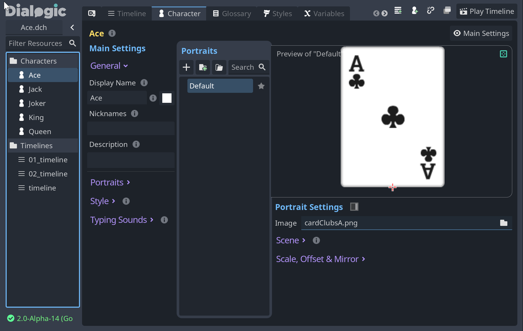The width and height of the screenshot is (523, 331).
Task: Click the reference manager link icon
Action: pyautogui.click(x=430, y=11)
